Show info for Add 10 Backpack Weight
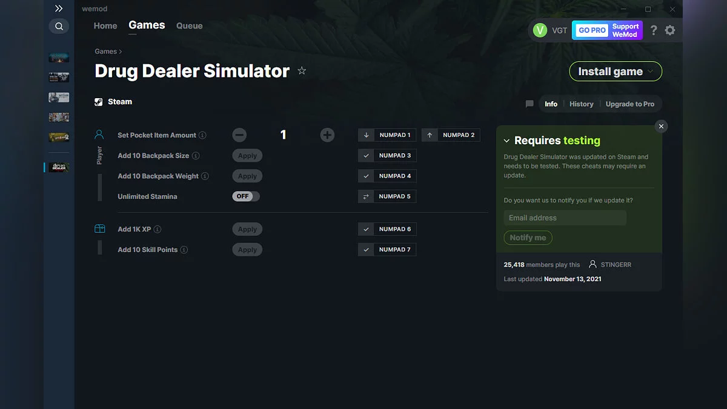727x409 pixels. tap(205, 176)
